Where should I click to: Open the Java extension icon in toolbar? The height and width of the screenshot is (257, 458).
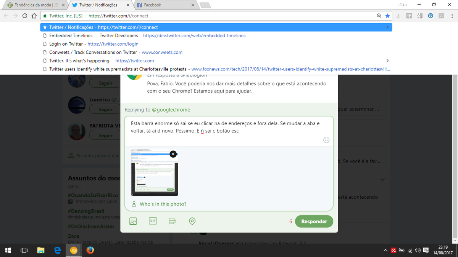tap(398, 16)
